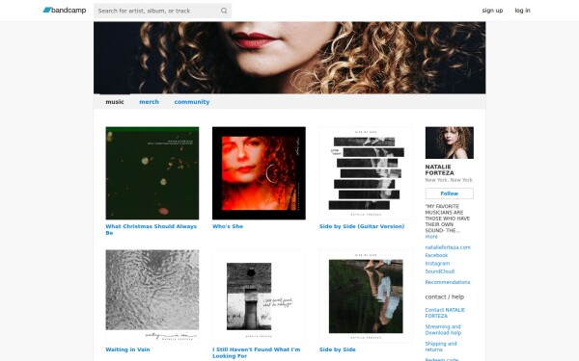Click the New York, New York location text

(x=449, y=180)
